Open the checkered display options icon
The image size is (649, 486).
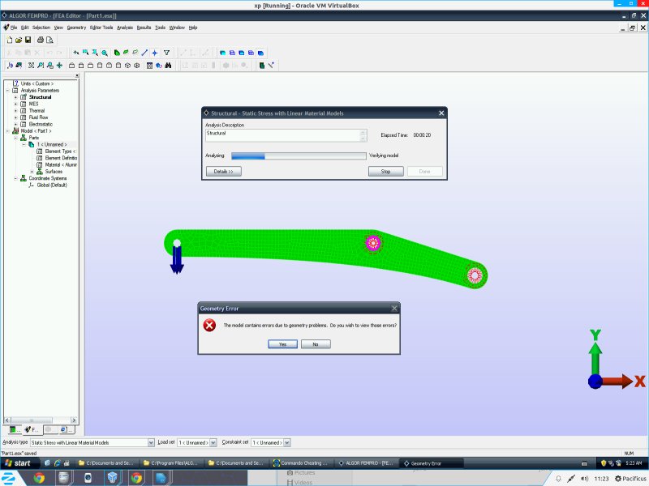pos(149,66)
